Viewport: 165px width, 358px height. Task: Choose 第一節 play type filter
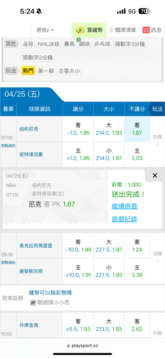pos(46,71)
